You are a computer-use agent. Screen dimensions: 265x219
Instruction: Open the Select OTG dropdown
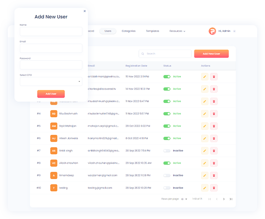tap(51, 81)
